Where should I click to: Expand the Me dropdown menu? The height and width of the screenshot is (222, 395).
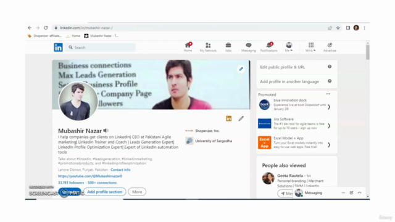click(x=289, y=47)
